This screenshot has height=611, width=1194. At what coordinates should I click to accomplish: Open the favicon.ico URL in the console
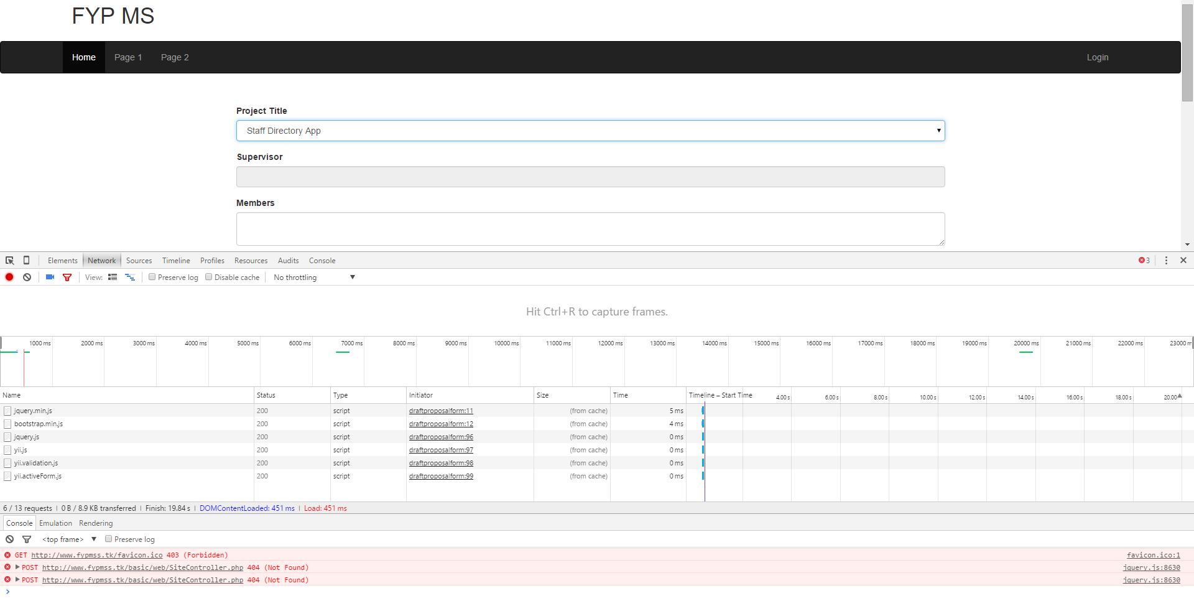pos(97,555)
